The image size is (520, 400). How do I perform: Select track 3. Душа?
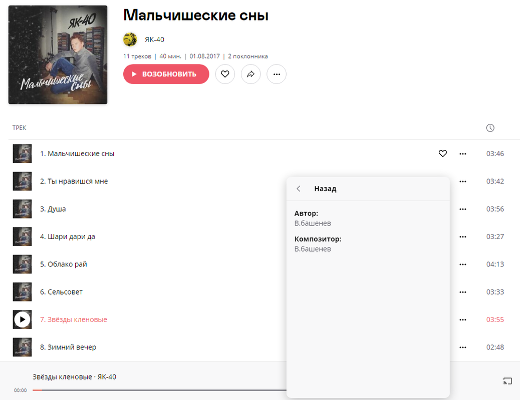[53, 209]
